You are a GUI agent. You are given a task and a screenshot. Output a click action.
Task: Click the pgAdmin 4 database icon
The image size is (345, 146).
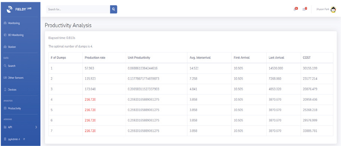5,139
